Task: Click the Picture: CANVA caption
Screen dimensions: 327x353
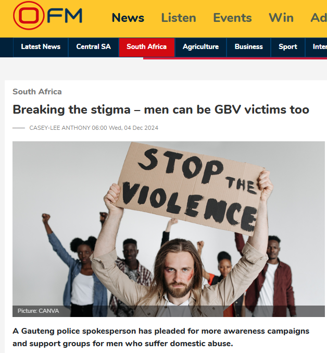Action: (x=39, y=311)
